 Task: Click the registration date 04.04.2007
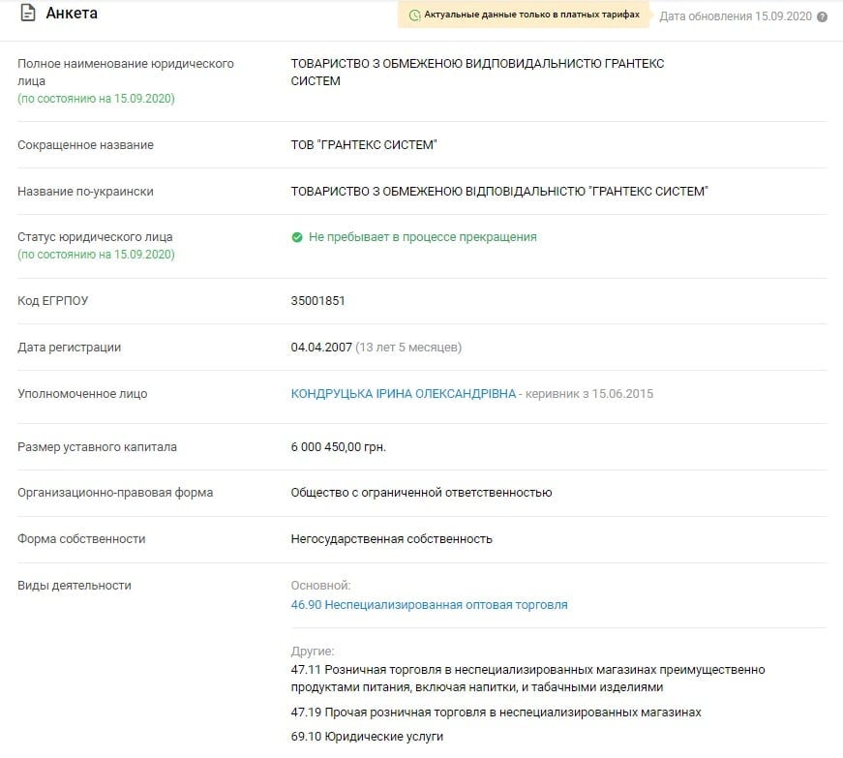point(320,348)
